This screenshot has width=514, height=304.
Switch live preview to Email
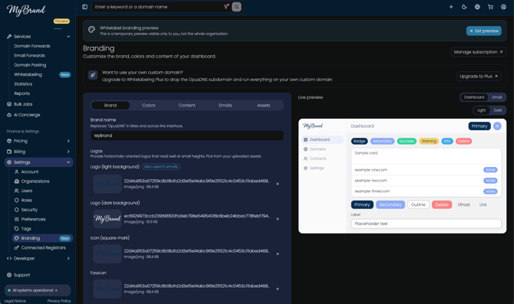[496, 97]
